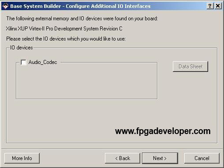Viewport: 224px width, 168px height.
Task: Click the Base System Builder title bar icon
Action: 6,6
